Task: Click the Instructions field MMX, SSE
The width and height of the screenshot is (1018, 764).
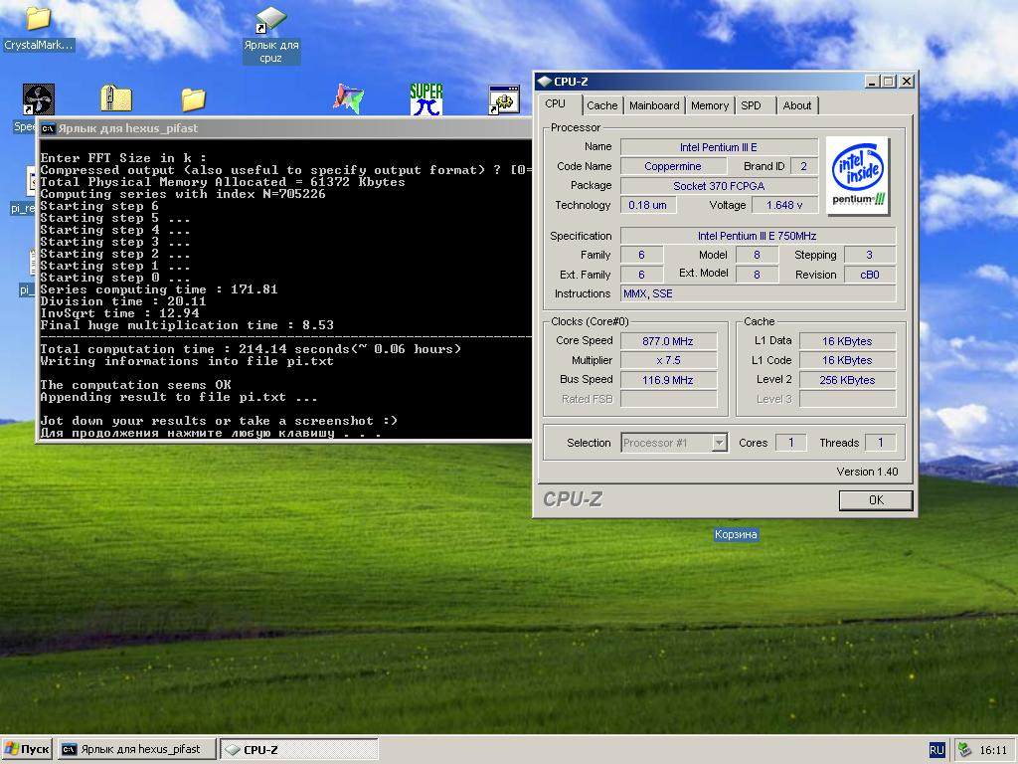Action: click(757, 293)
